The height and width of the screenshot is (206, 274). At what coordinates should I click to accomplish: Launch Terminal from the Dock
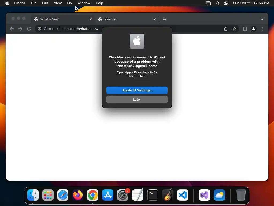(153, 195)
